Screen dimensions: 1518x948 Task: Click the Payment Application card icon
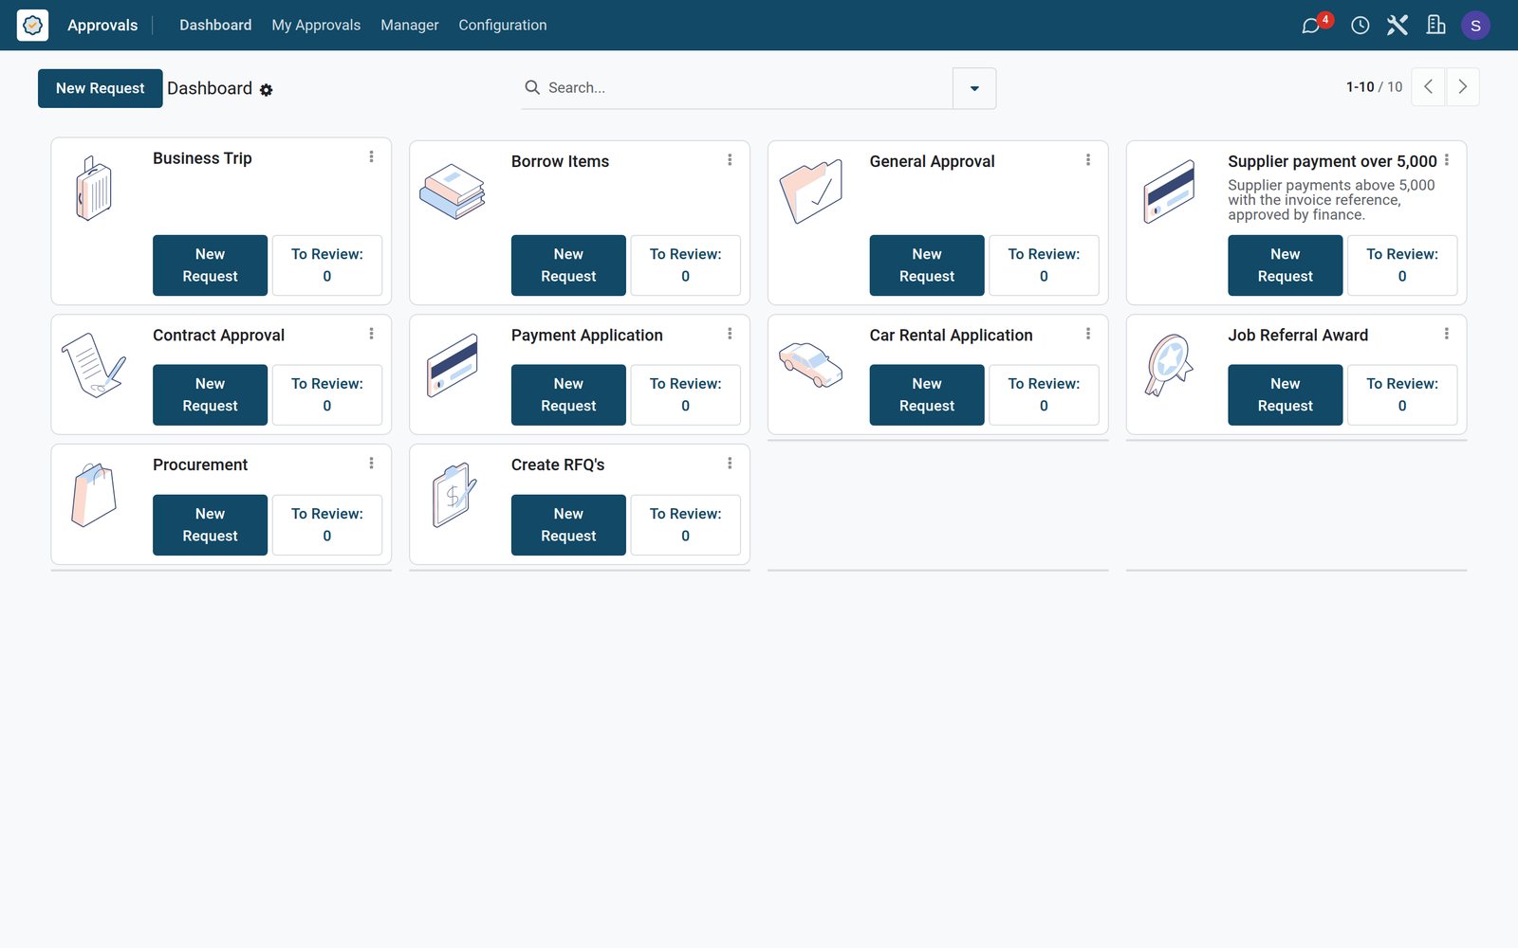pos(453,365)
